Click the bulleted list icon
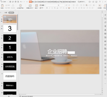This screenshot has height=97, width=107. click(74, 5)
